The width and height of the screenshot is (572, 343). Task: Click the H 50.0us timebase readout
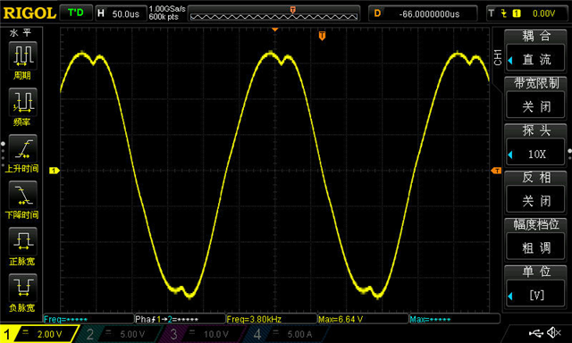click(x=121, y=13)
